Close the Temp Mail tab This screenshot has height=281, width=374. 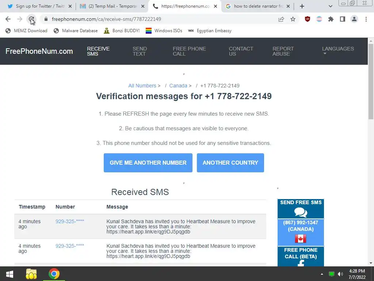coord(143,7)
